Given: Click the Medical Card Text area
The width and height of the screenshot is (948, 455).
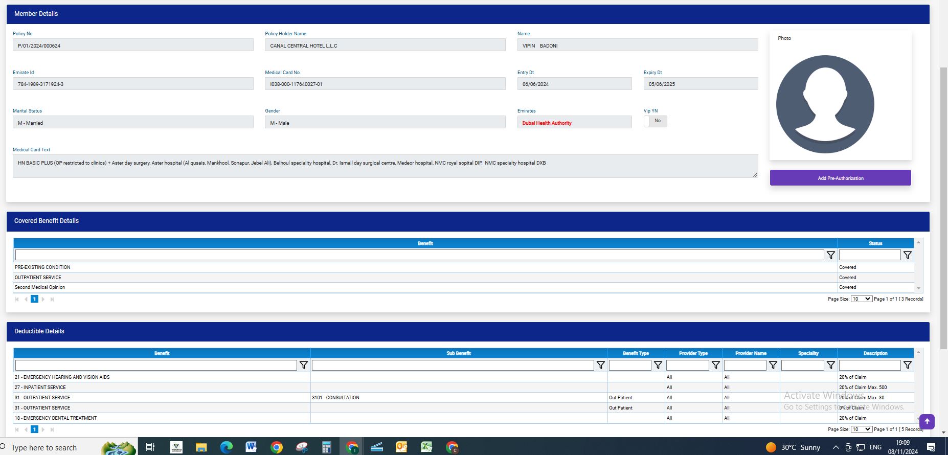Looking at the screenshot, I should coord(385,166).
